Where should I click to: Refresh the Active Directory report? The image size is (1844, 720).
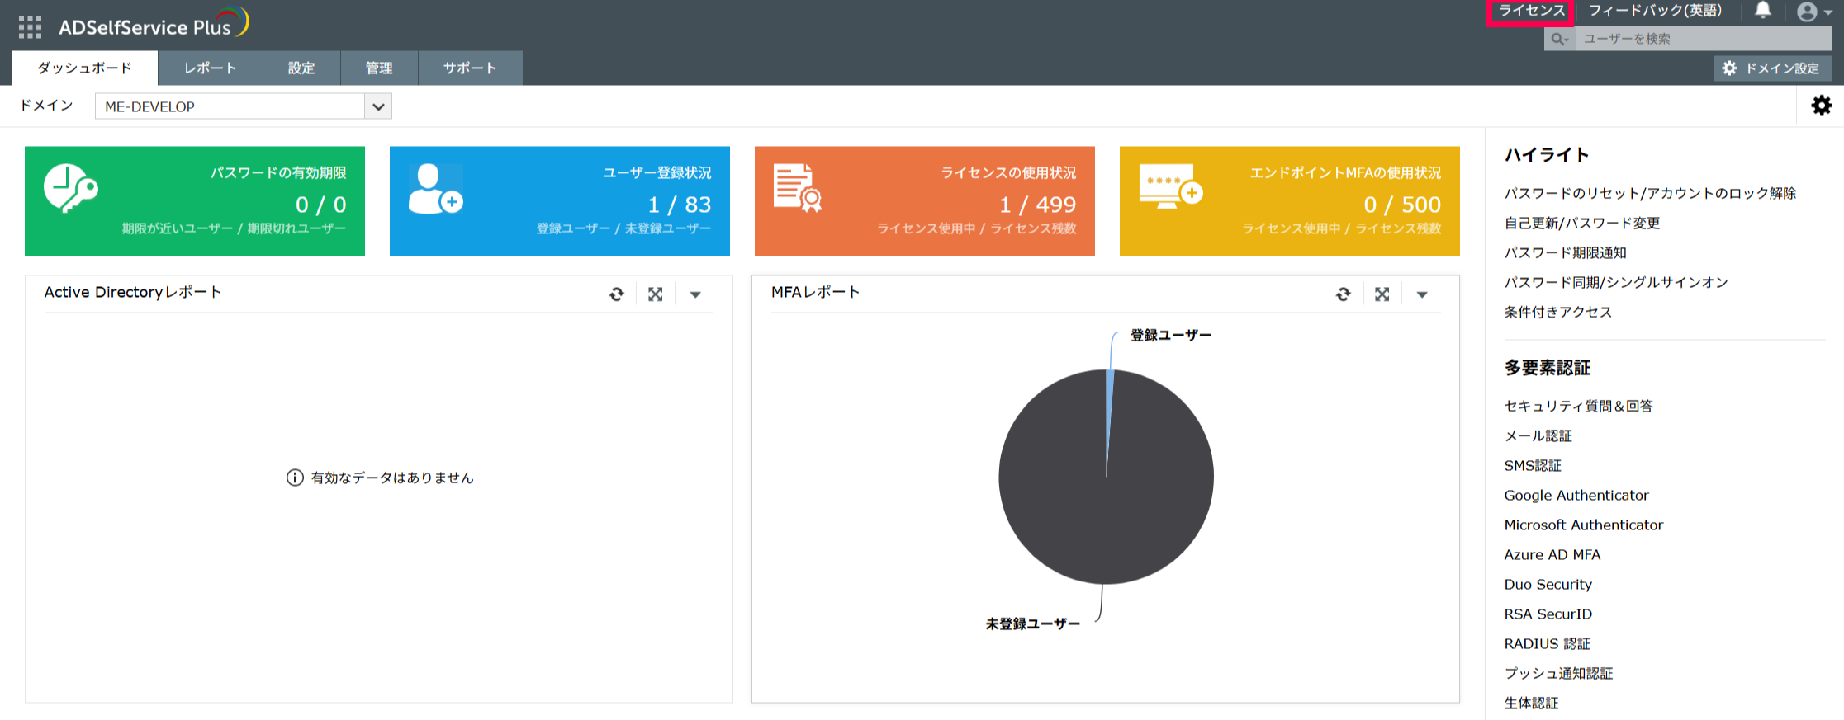pos(616,294)
